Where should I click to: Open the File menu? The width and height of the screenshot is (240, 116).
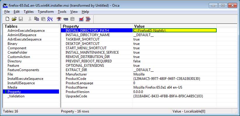pyautogui.click(x=7, y=12)
